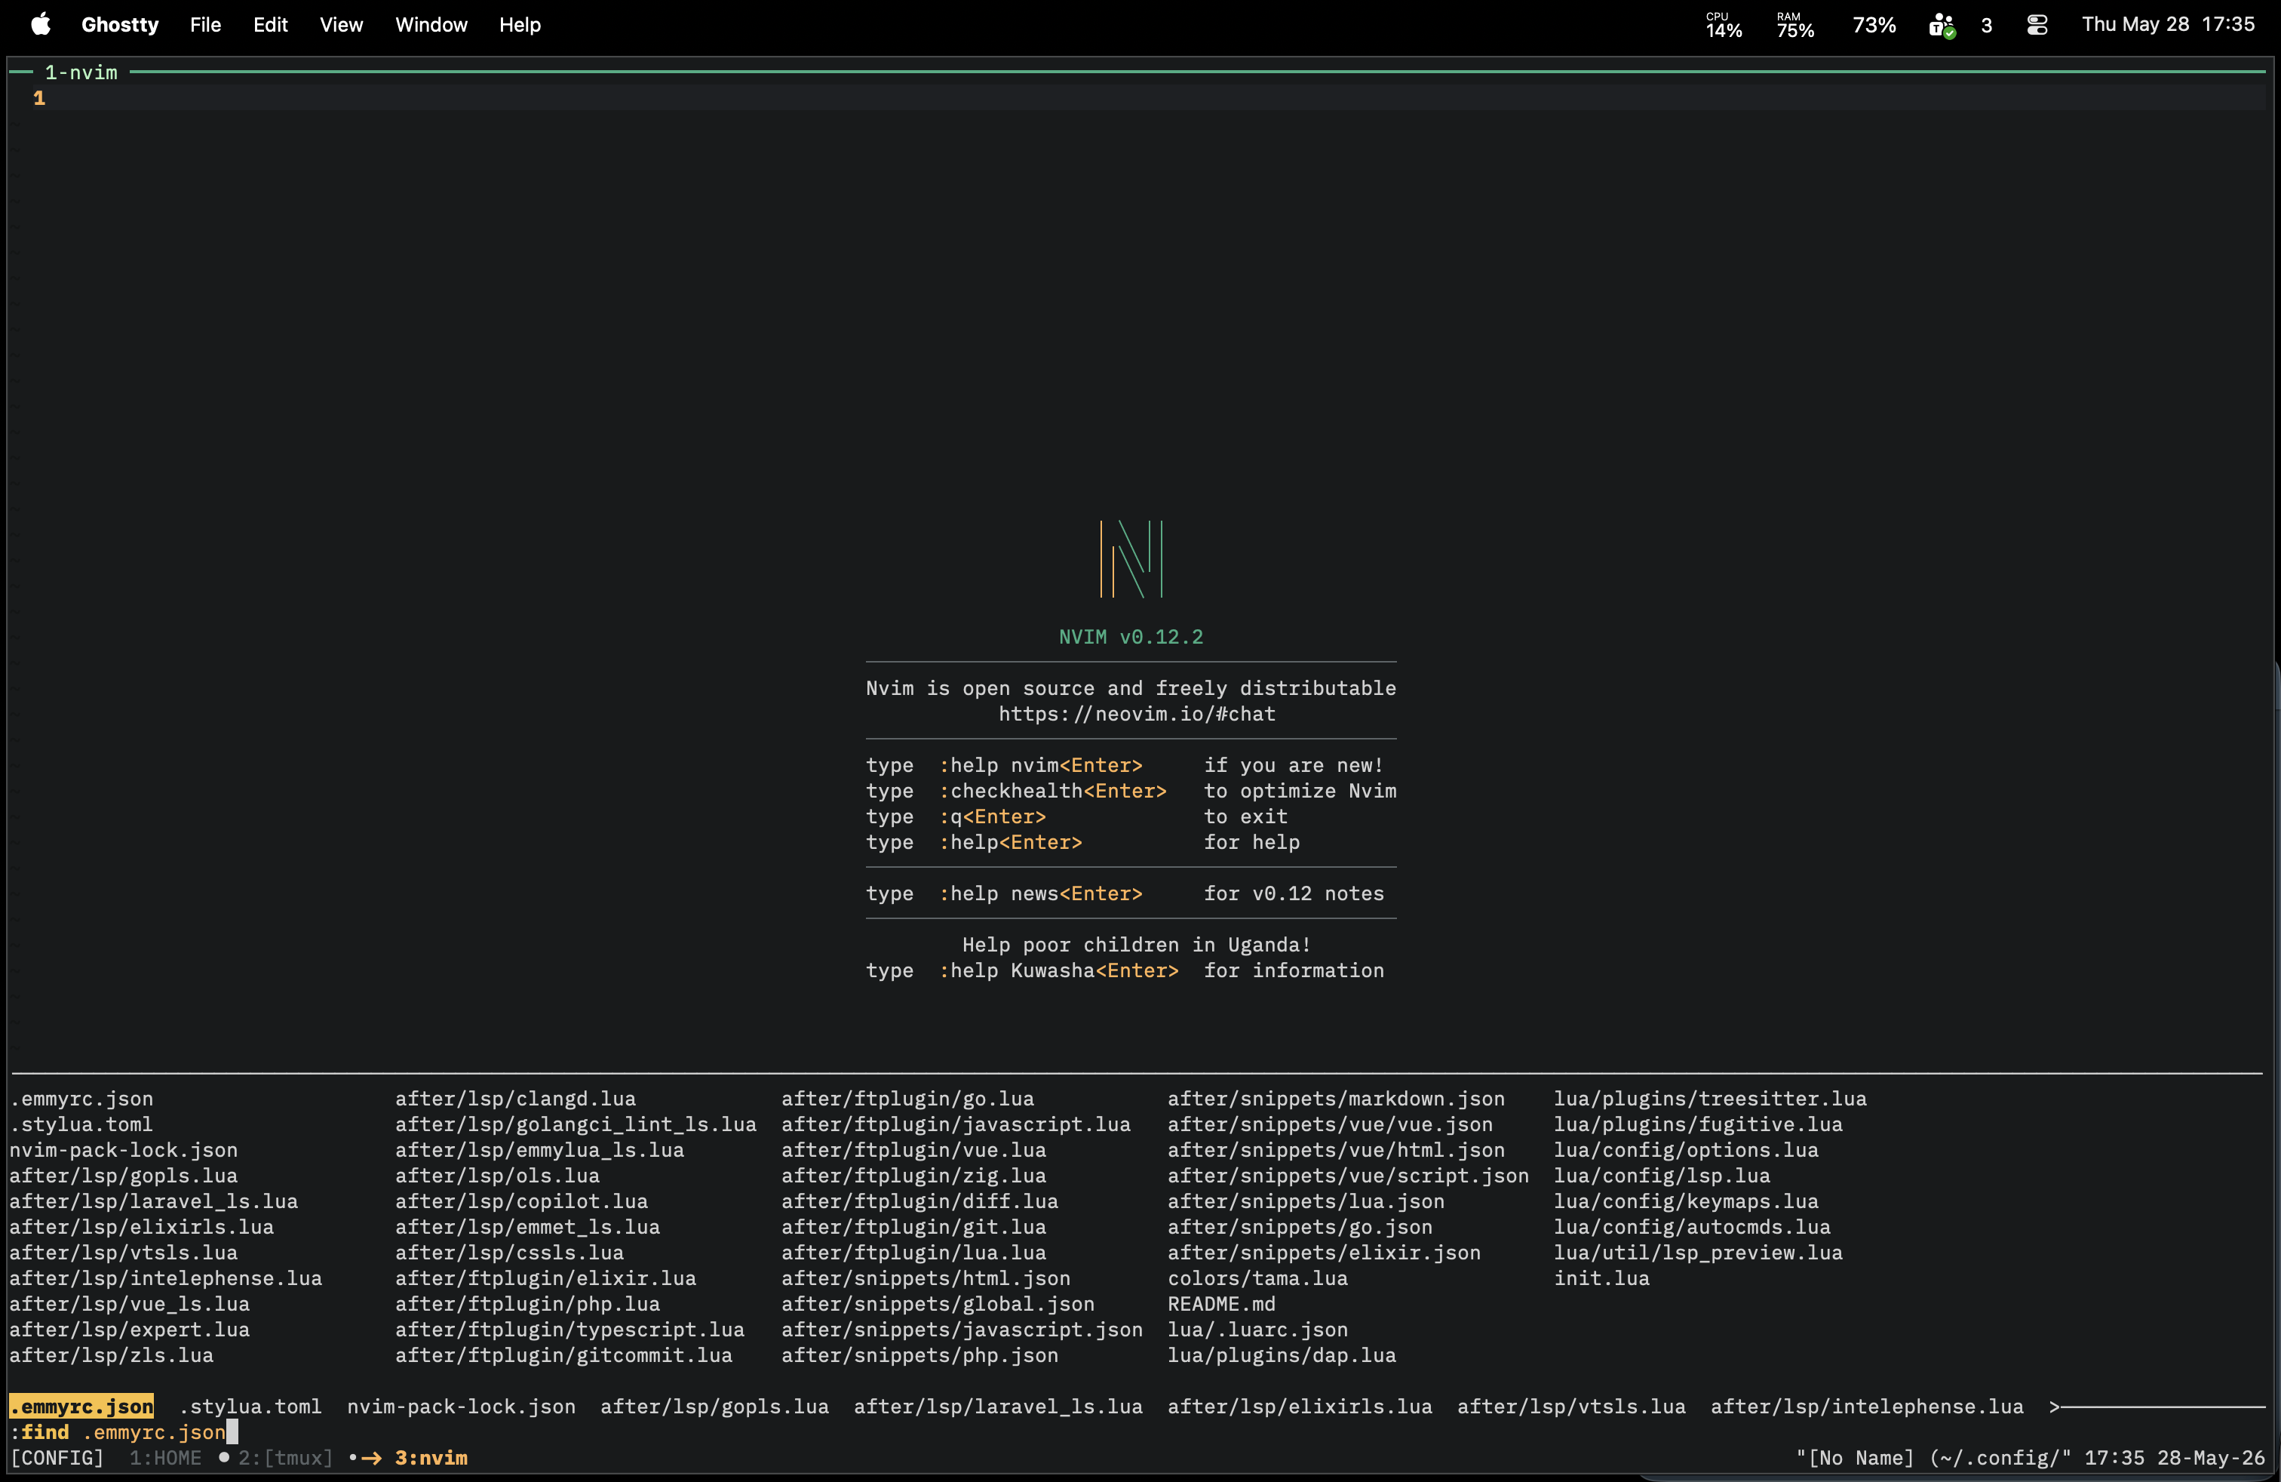
Task: Select after/ftplugin/elixir.lua in the list
Action: (x=545, y=1279)
